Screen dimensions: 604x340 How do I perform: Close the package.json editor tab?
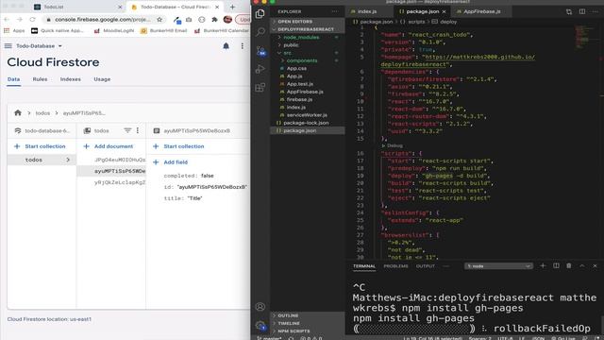coord(444,12)
